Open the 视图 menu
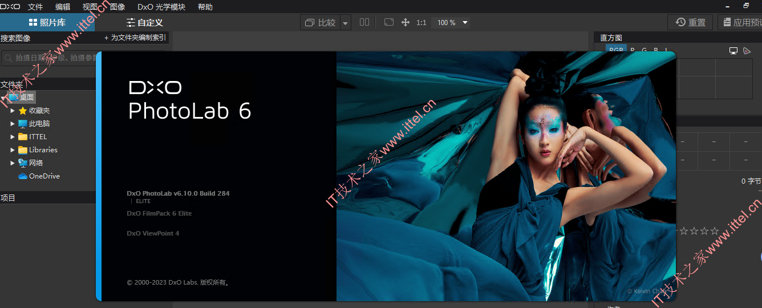The image size is (762, 308). (x=90, y=7)
